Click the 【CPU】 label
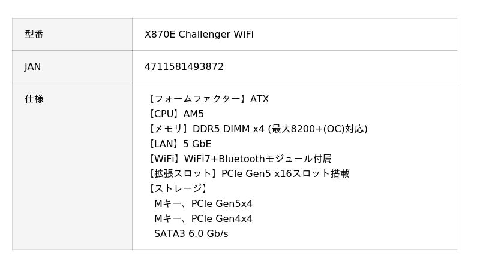Viewport: 480px width, 268px height. 164,114
